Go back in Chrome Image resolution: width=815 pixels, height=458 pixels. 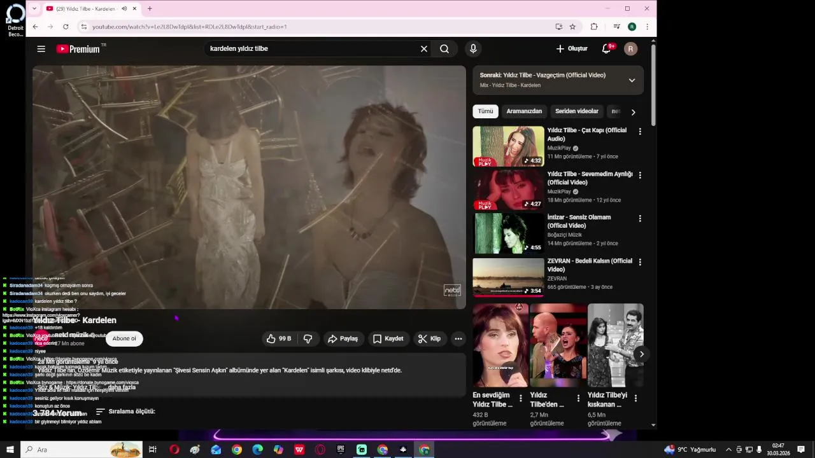coord(35,27)
